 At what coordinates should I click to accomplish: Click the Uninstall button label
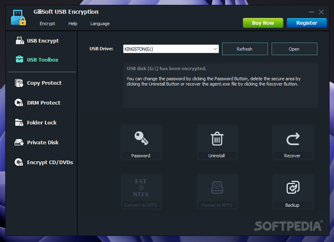tap(216, 156)
